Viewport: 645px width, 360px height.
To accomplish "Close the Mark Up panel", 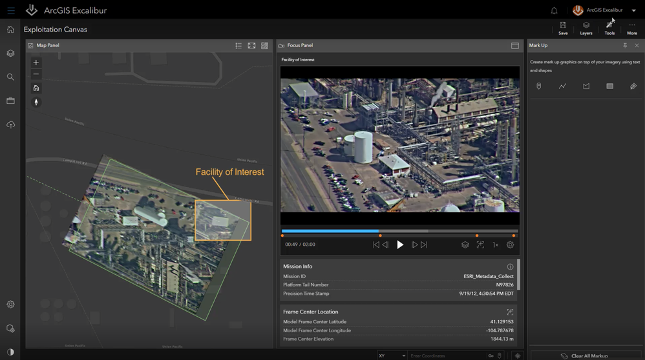I will (x=637, y=46).
